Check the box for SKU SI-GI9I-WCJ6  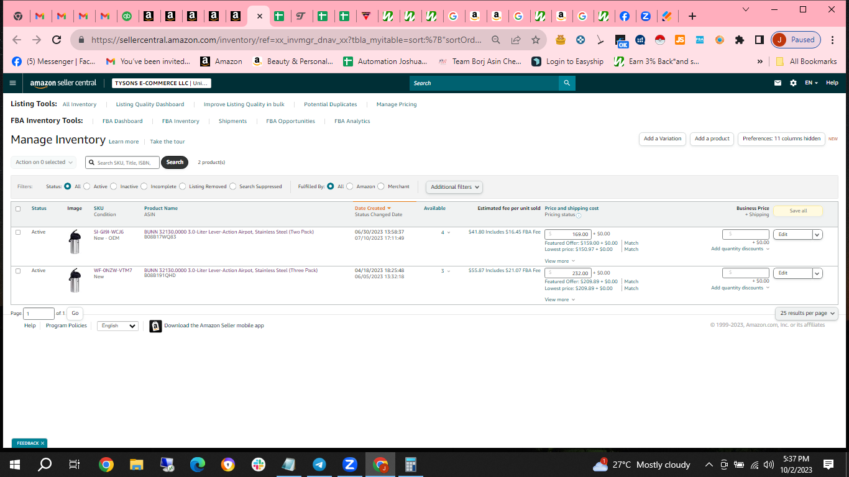click(18, 232)
